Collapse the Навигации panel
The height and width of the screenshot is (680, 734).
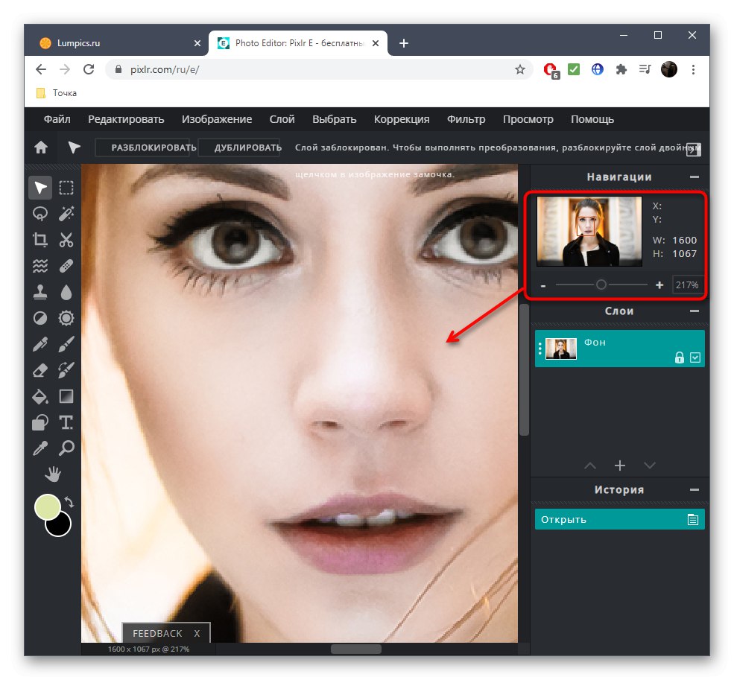tap(695, 177)
